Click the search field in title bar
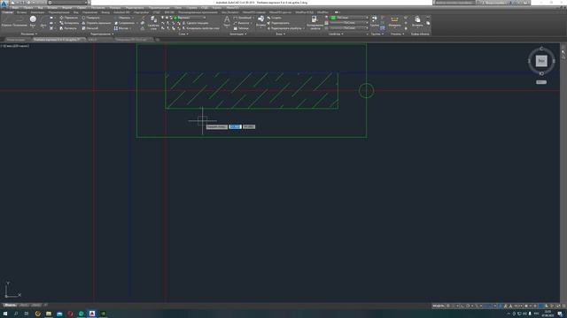Viewport: 567px width, 318px height. point(455,3)
